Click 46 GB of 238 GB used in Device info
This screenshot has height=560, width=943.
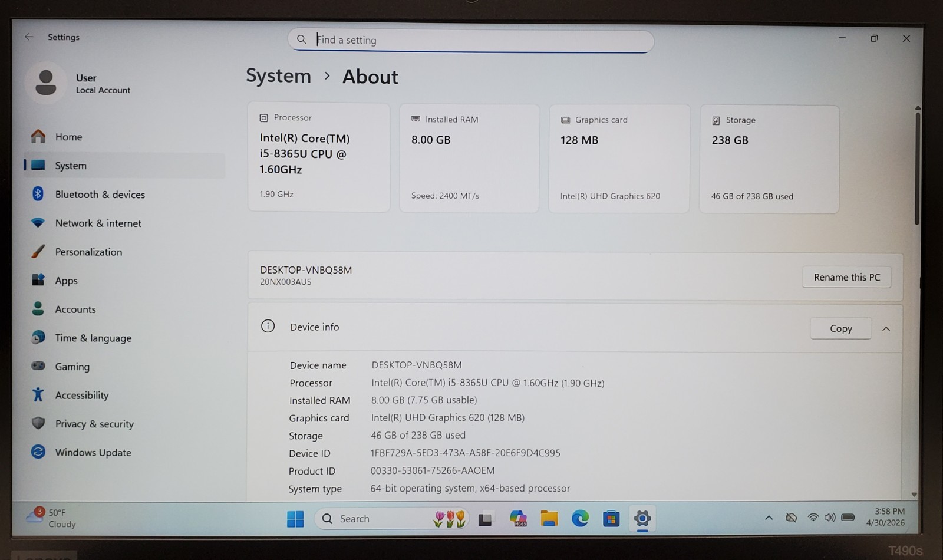click(418, 435)
